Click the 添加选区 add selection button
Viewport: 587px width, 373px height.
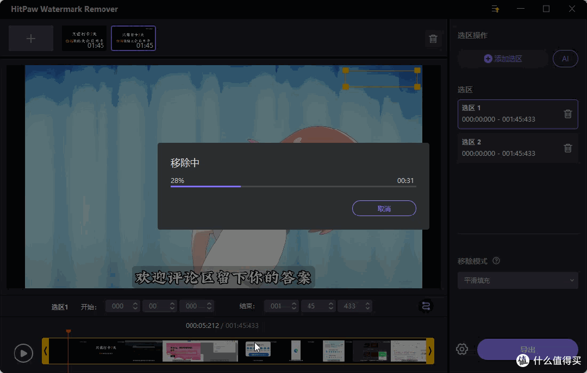pyautogui.click(x=503, y=59)
